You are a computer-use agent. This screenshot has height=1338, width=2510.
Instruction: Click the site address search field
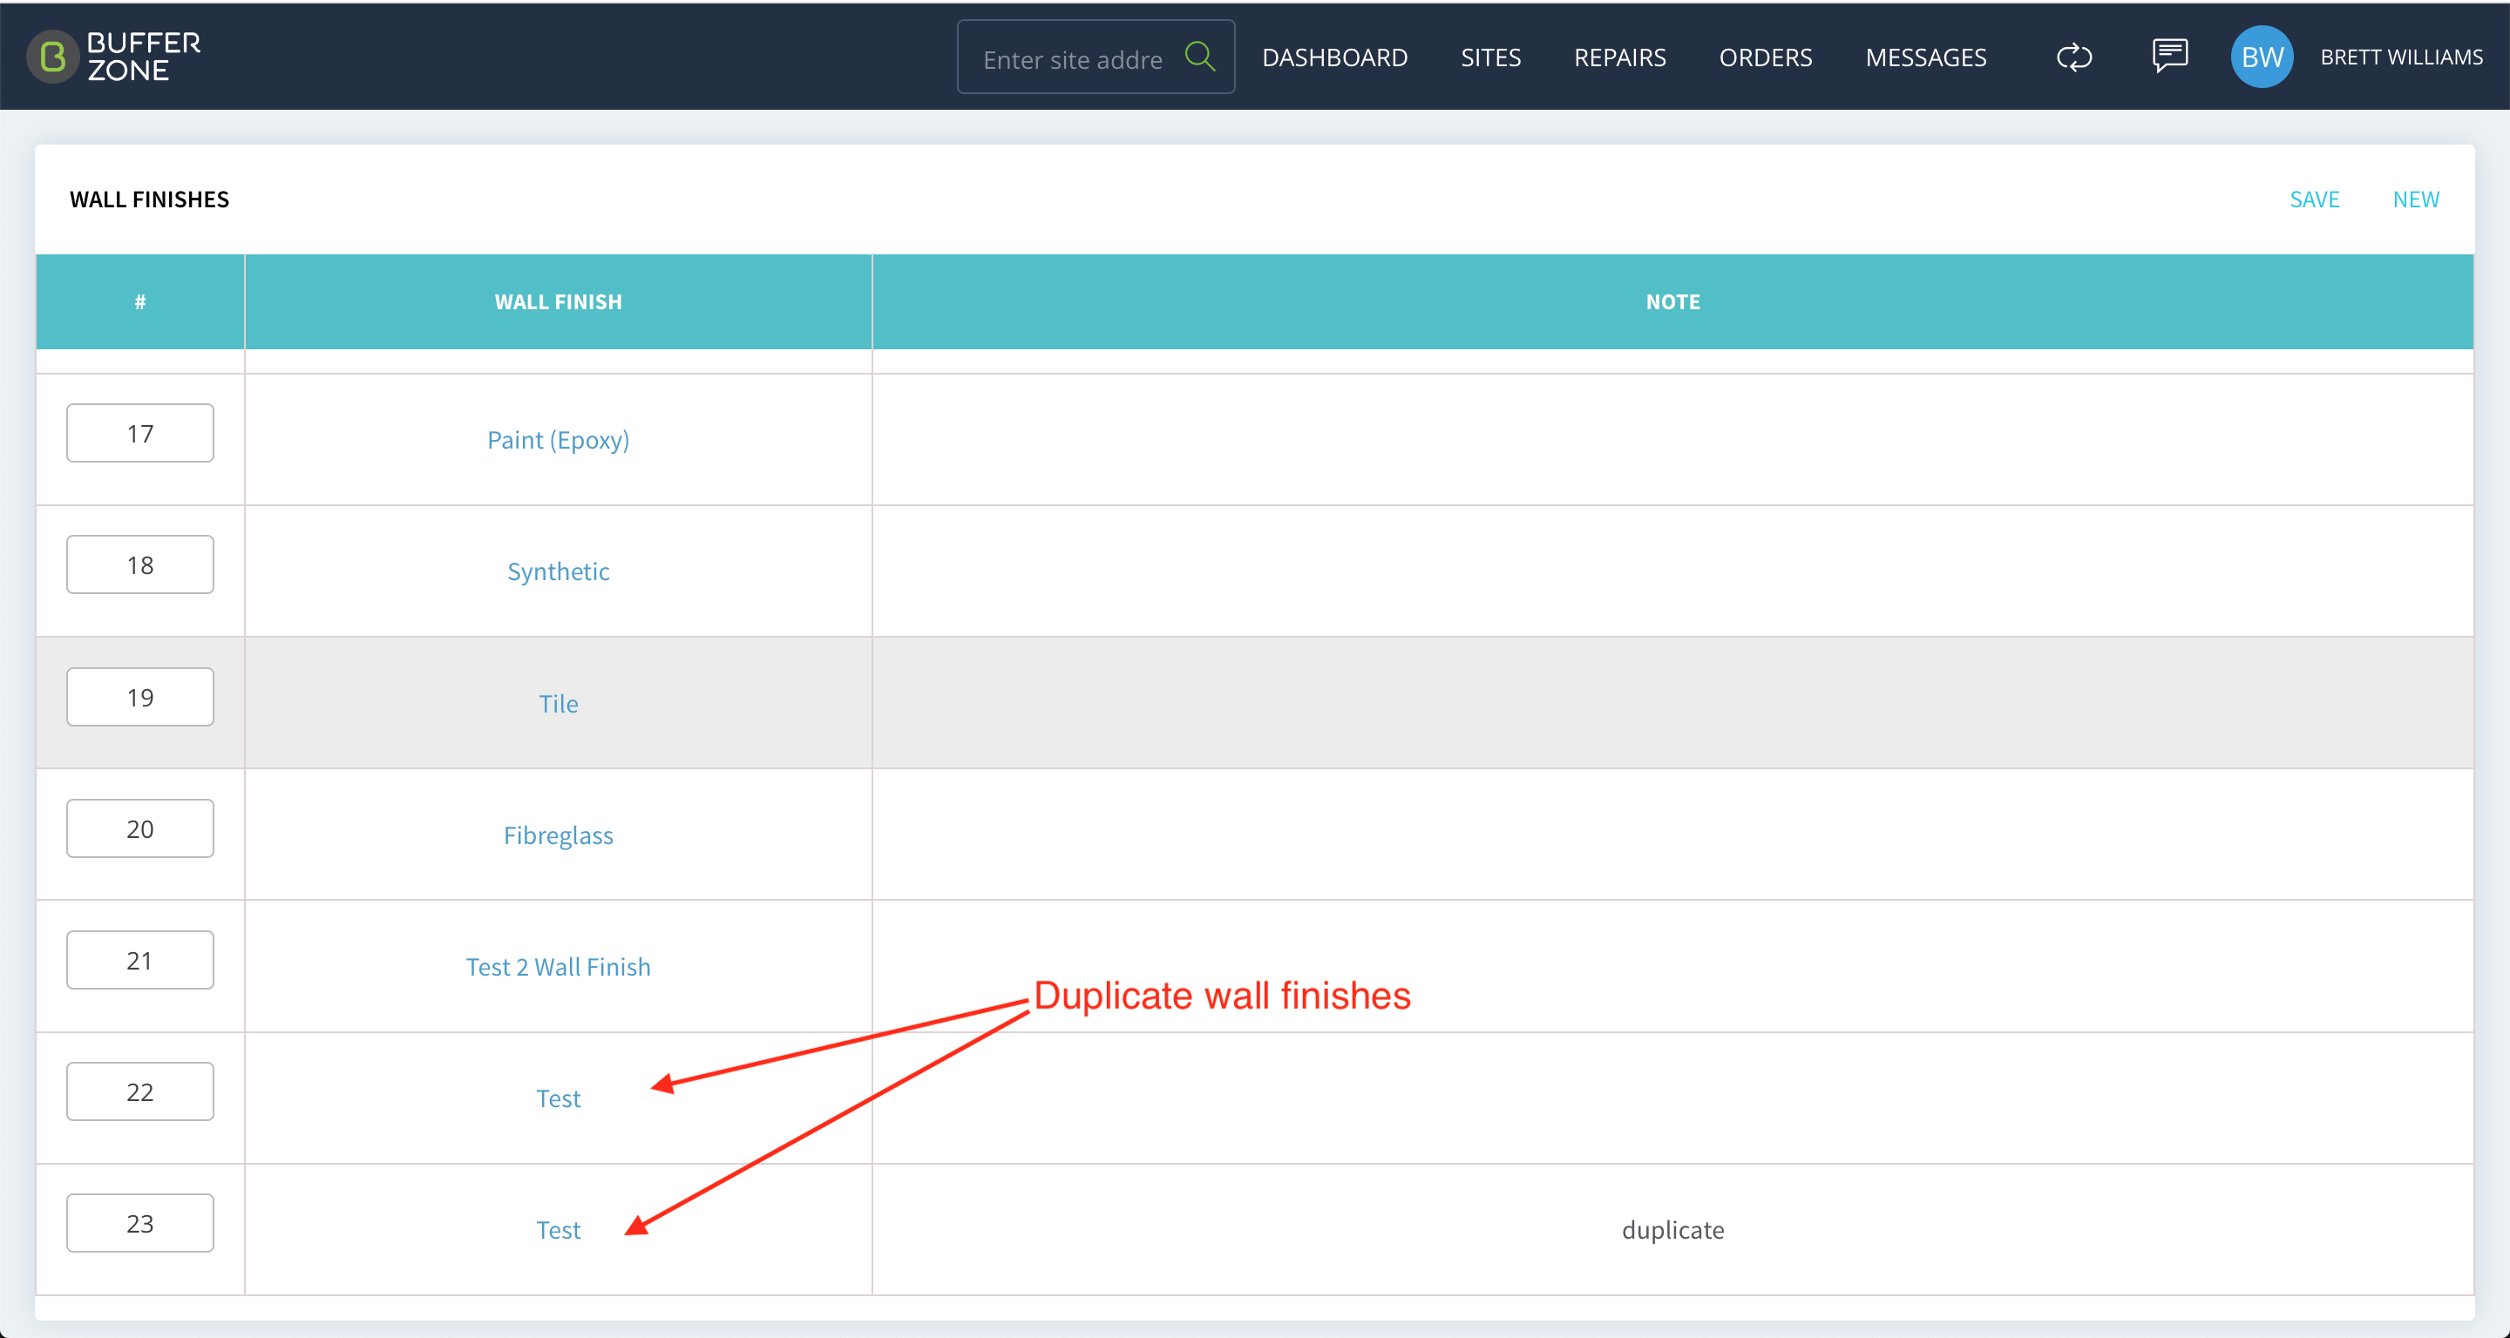(x=1072, y=58)
